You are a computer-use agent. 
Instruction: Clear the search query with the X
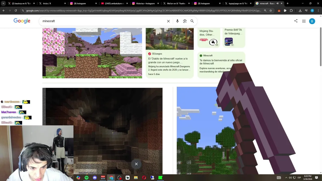click(168, 21)
